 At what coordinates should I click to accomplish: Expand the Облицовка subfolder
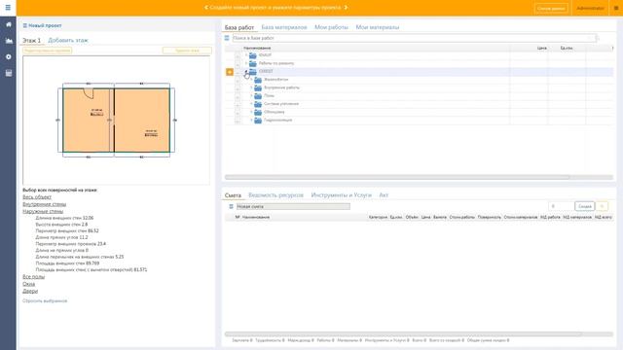coord(251,113)
